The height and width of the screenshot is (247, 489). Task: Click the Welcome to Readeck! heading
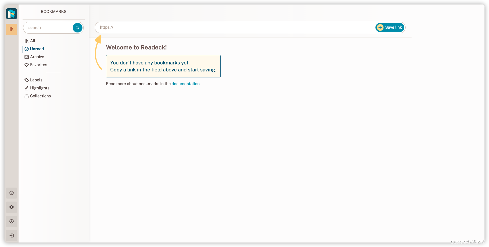(136, 47)
